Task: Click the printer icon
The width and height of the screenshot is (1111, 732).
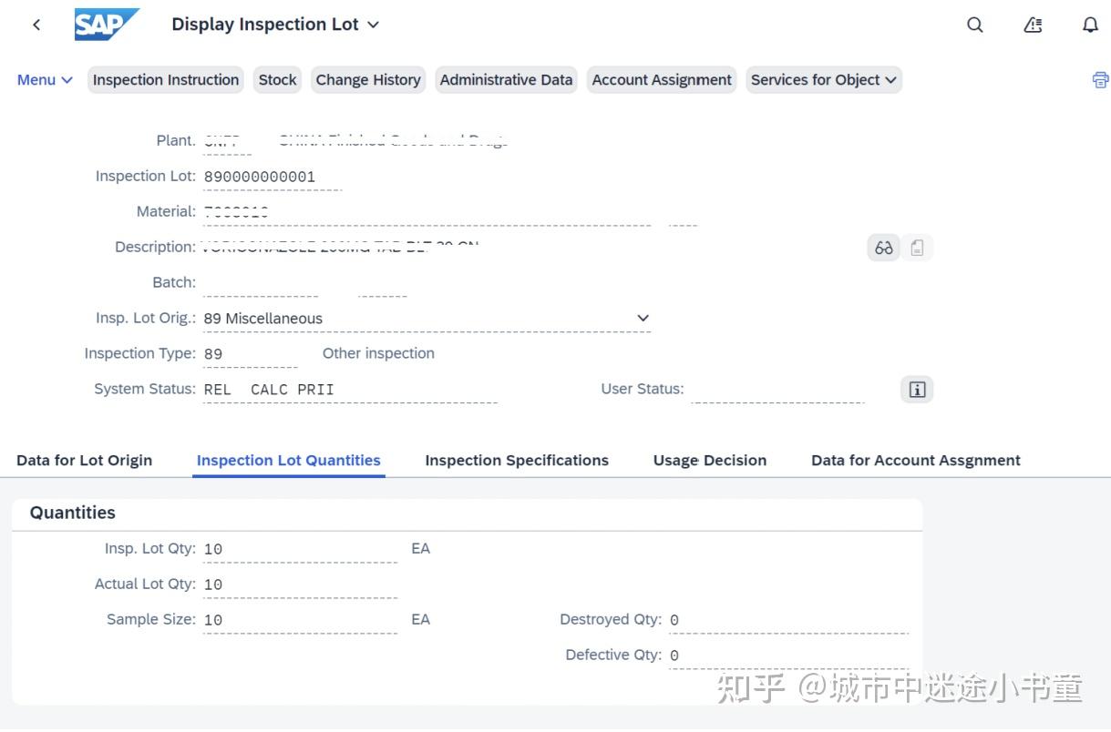Action: (1100, 80)
